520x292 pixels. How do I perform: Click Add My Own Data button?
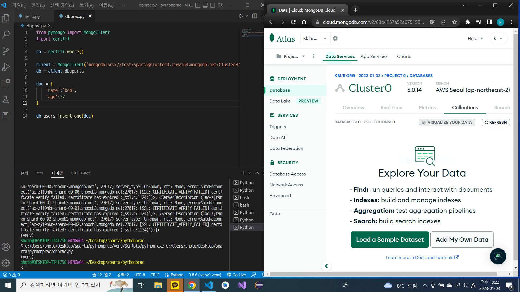(462, 240)
